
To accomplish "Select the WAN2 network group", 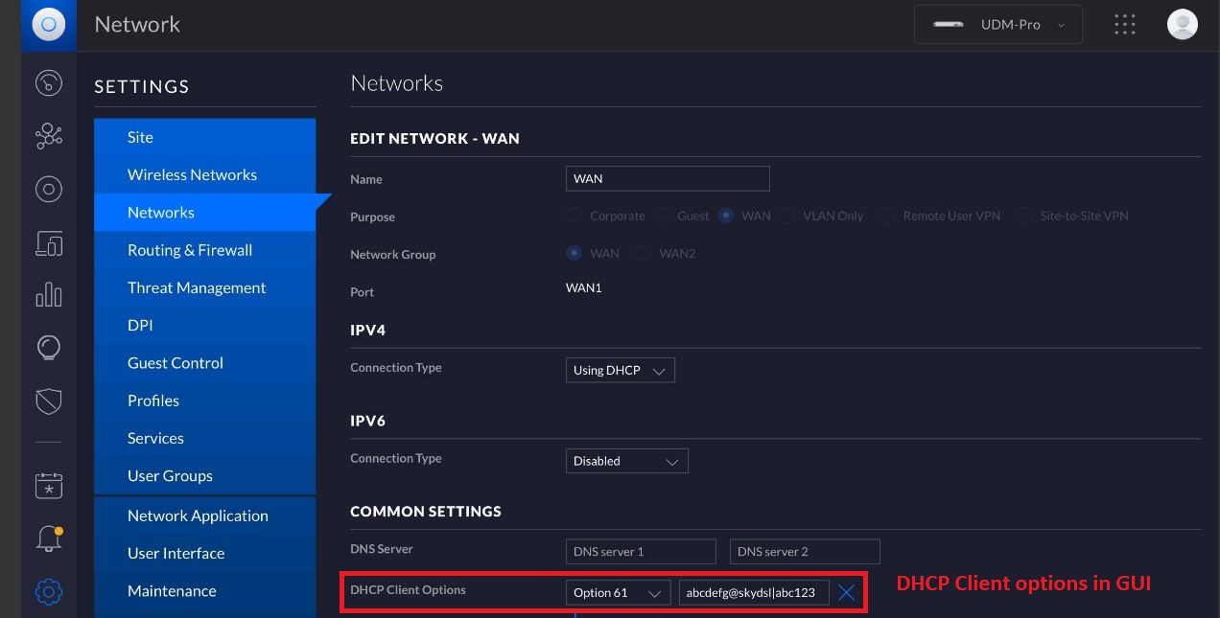I will 644,253.
